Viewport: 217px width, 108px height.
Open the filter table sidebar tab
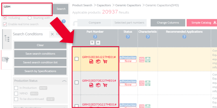point(6,59)
